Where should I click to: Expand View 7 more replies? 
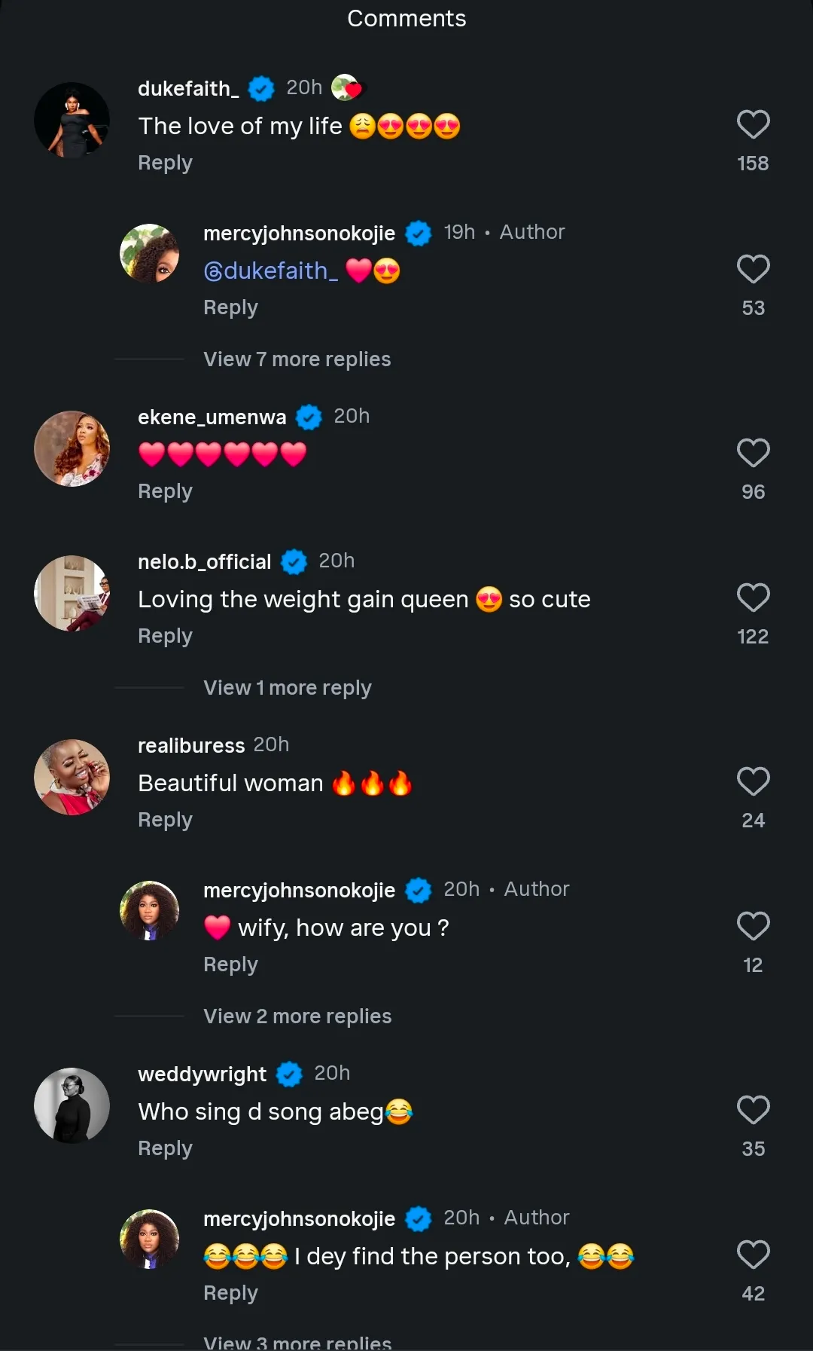(x=297, y=359)
